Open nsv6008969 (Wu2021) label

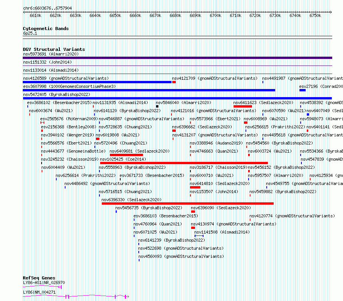[x=266, y=119]
